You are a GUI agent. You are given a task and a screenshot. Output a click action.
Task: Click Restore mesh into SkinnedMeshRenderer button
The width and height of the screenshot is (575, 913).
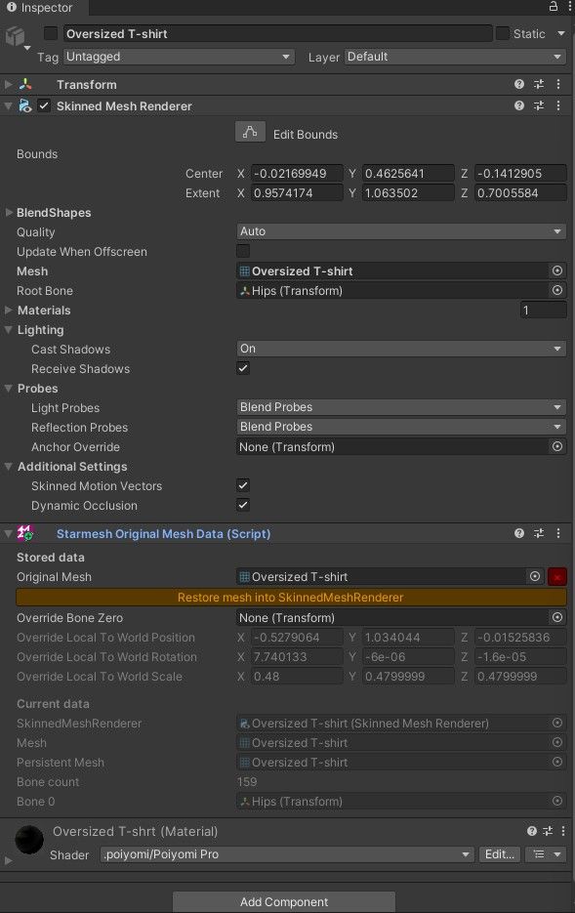tap(291, 598)
